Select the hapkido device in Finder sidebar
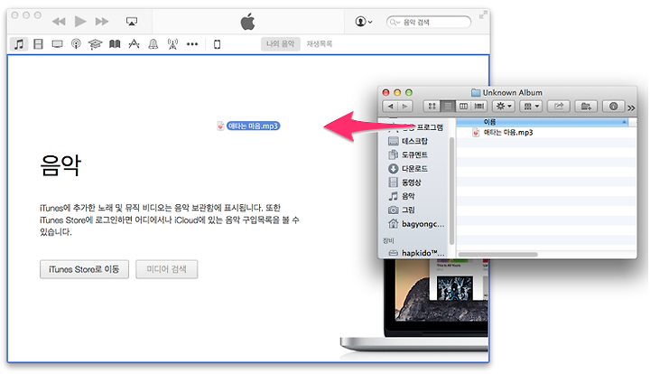 coord(416,253)
